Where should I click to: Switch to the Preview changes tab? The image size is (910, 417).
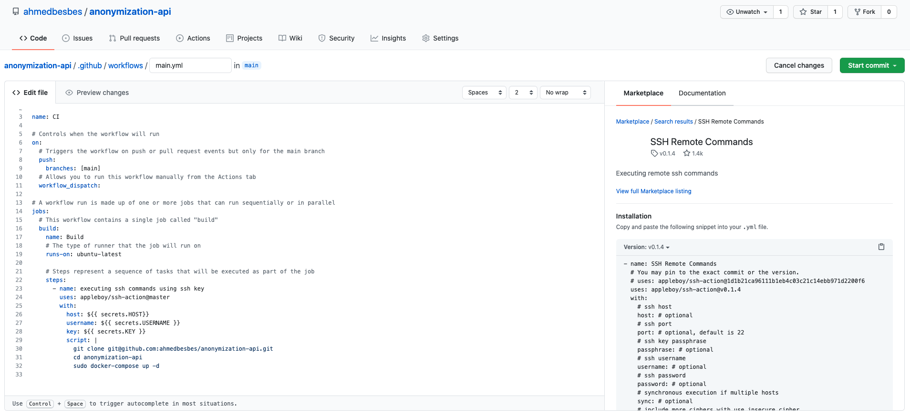97,93
